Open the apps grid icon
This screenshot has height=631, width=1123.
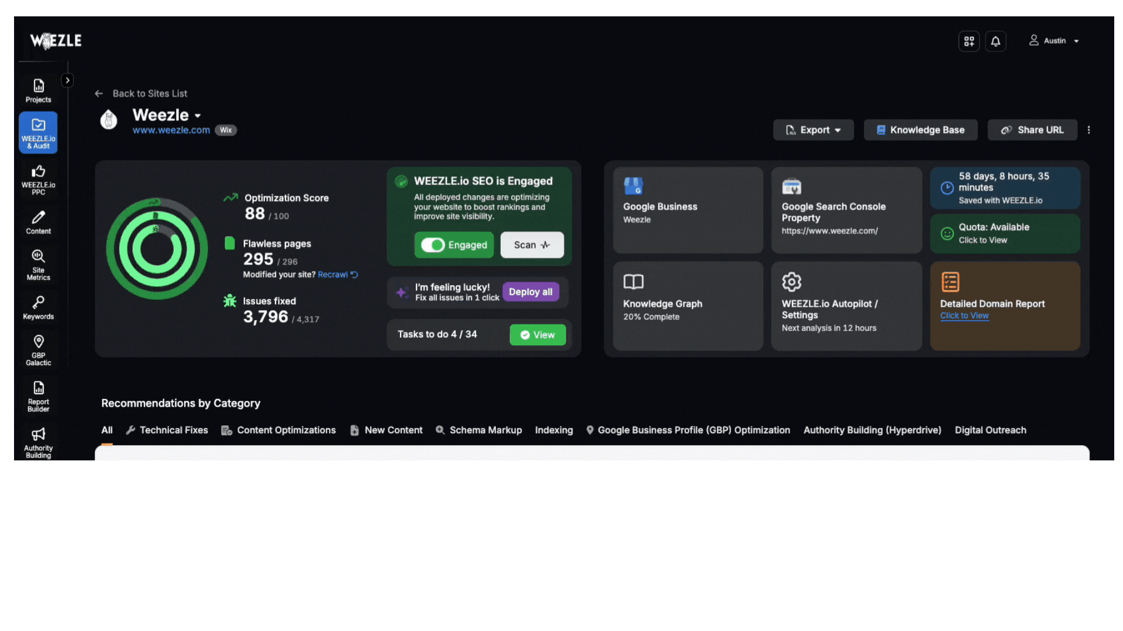point(969,41)
